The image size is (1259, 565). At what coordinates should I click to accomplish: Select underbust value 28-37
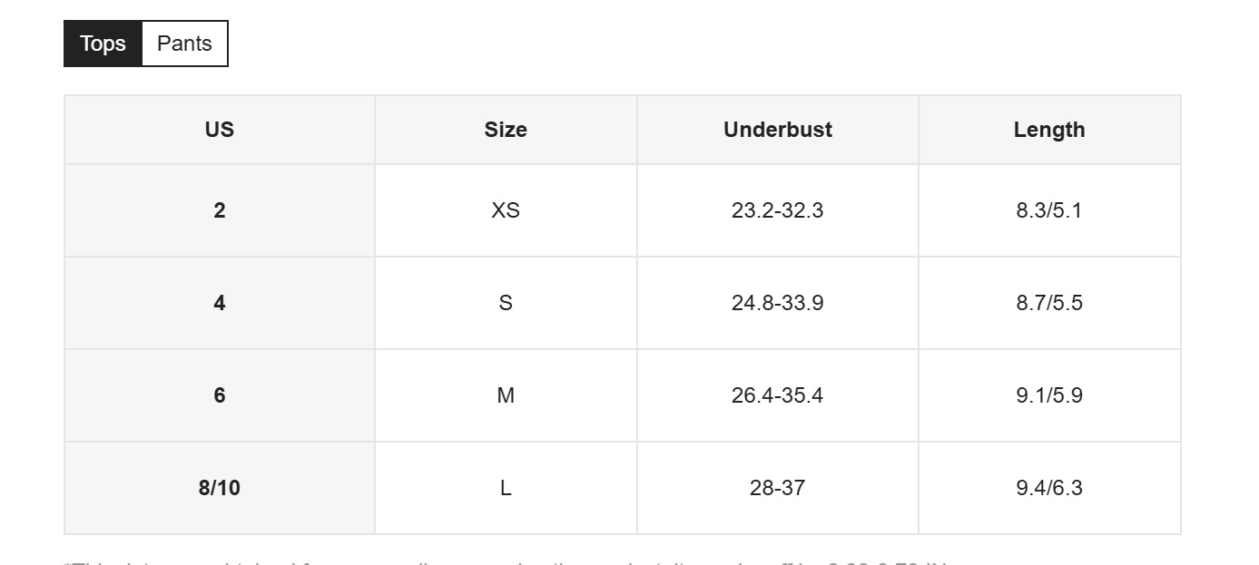pyautogui.click(x=778, y=488)
